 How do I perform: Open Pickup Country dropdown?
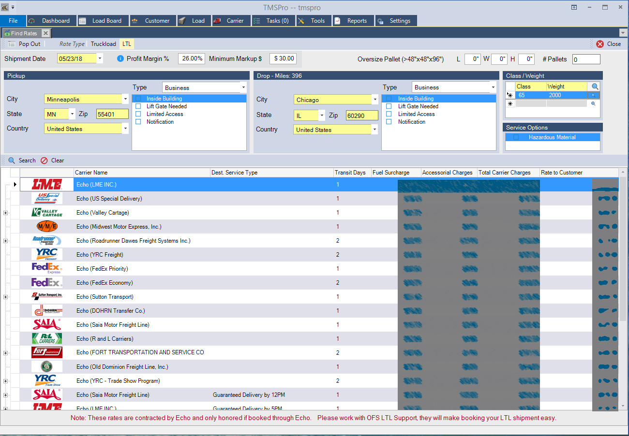pos(125,129)
